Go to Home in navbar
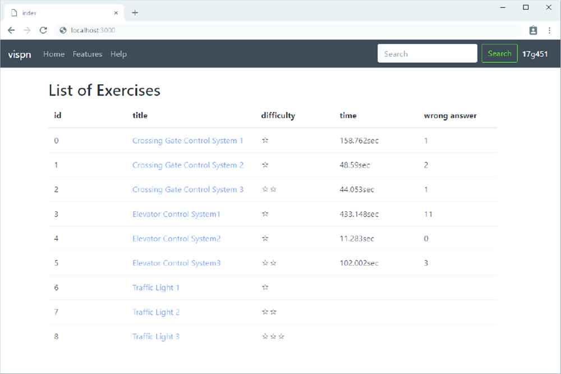The width and height of the screenshot is (561, 374). [54, 54]
